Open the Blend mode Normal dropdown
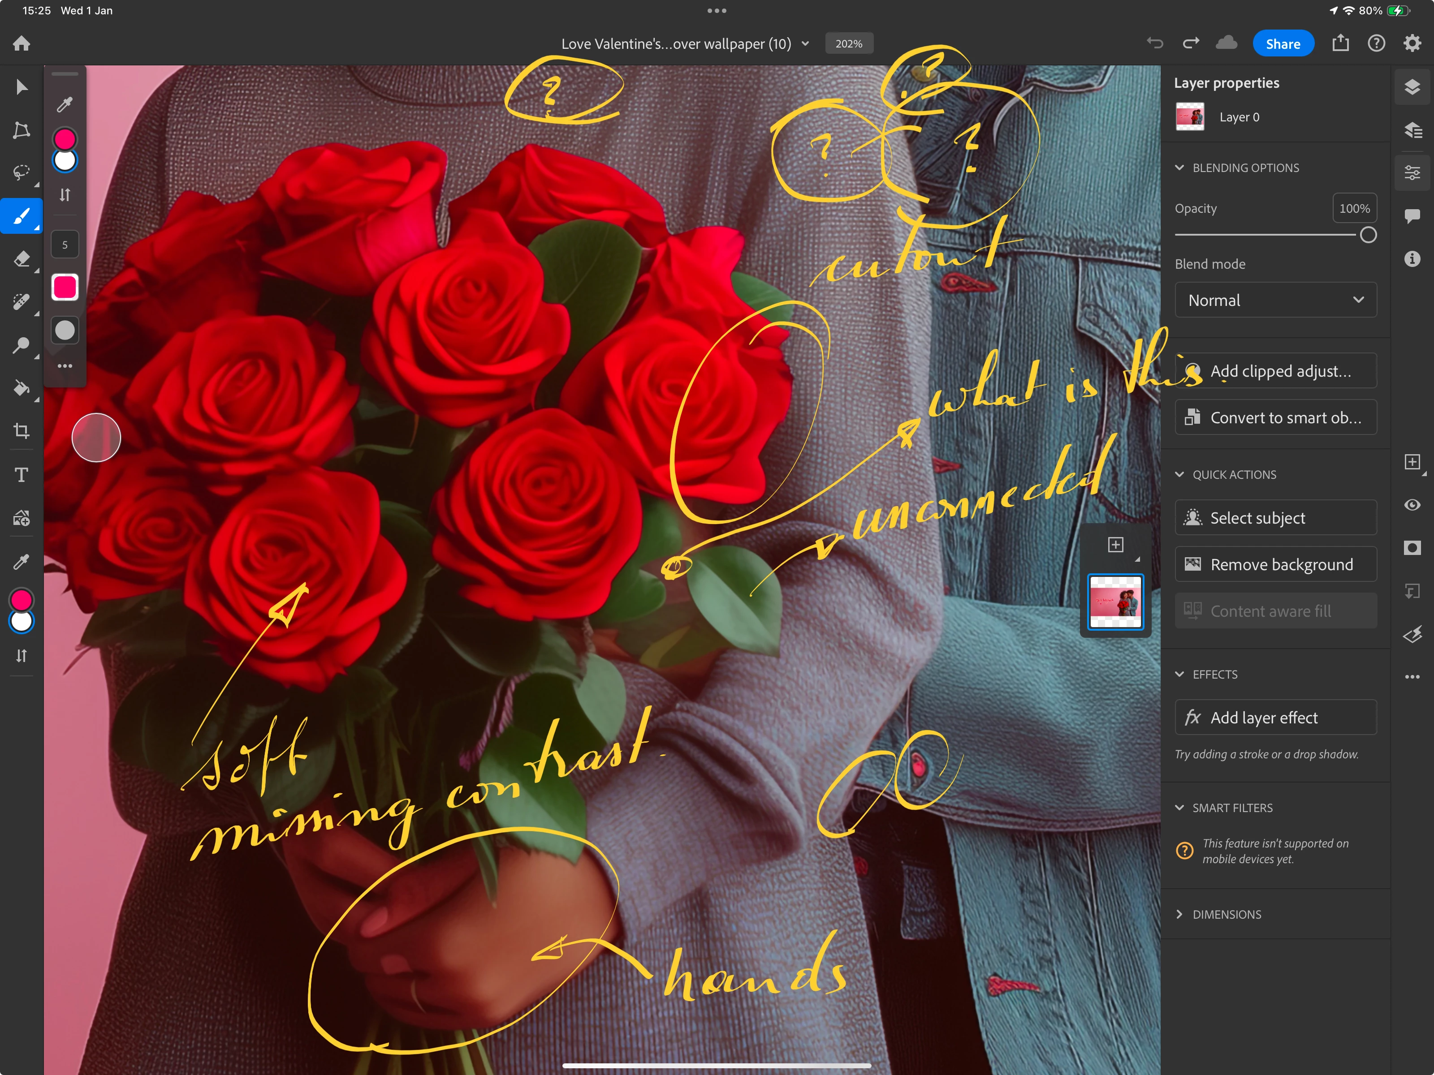The width and height of the screenshot is (1434, 1075). [x=1275, y=300]
